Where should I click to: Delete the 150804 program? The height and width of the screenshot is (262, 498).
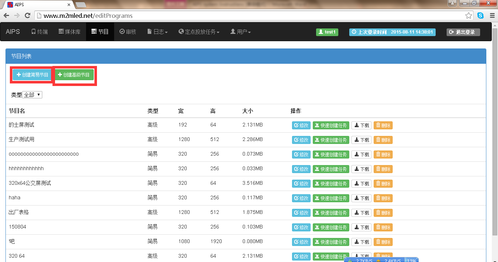click(383, 227)
